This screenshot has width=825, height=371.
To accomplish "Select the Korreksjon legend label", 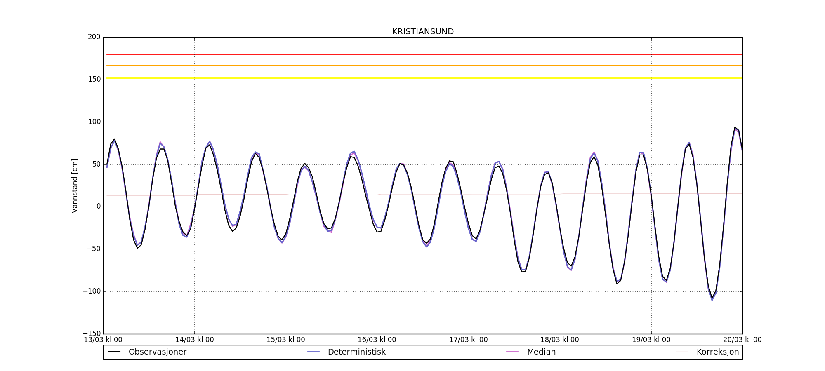I will pyautogui.click(x=717, y=352).
